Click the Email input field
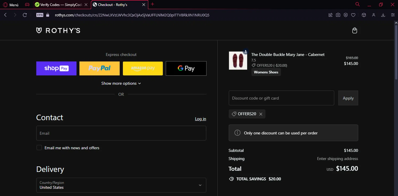 [x=121, y=133]
